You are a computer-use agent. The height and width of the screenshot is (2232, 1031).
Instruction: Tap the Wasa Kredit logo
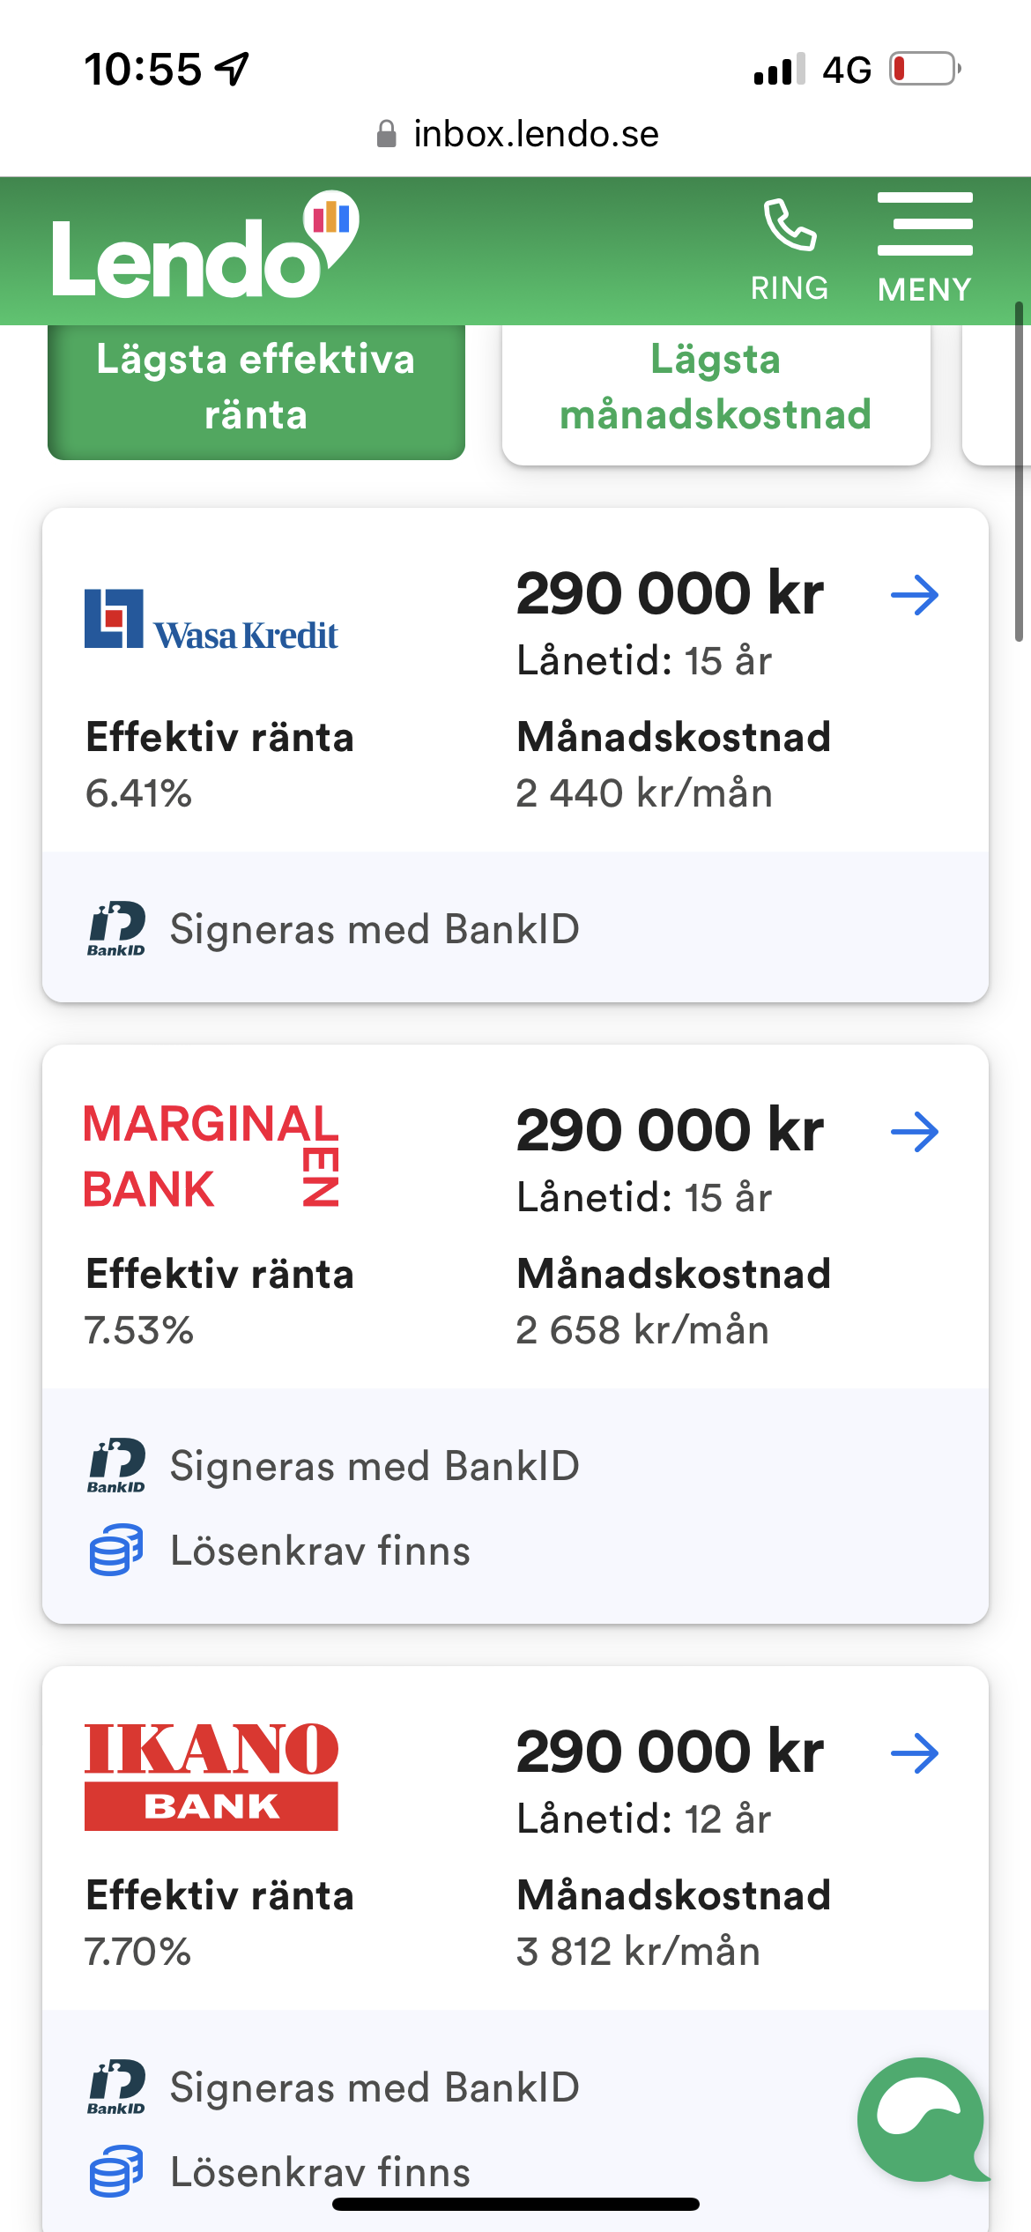(x=211, y=620)
